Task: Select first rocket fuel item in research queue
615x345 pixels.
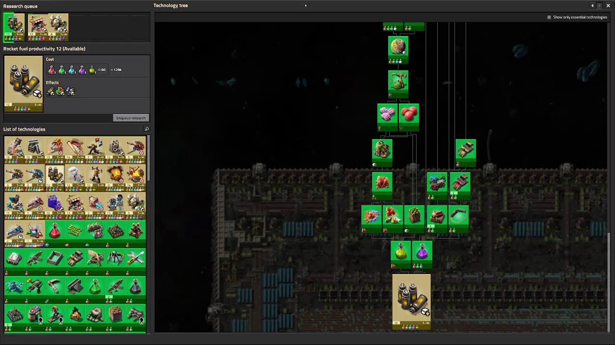Action: click(x=14, y=27)
